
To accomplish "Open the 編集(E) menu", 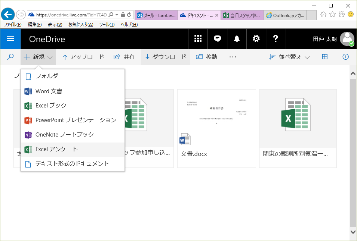I will tap(35, 25).
